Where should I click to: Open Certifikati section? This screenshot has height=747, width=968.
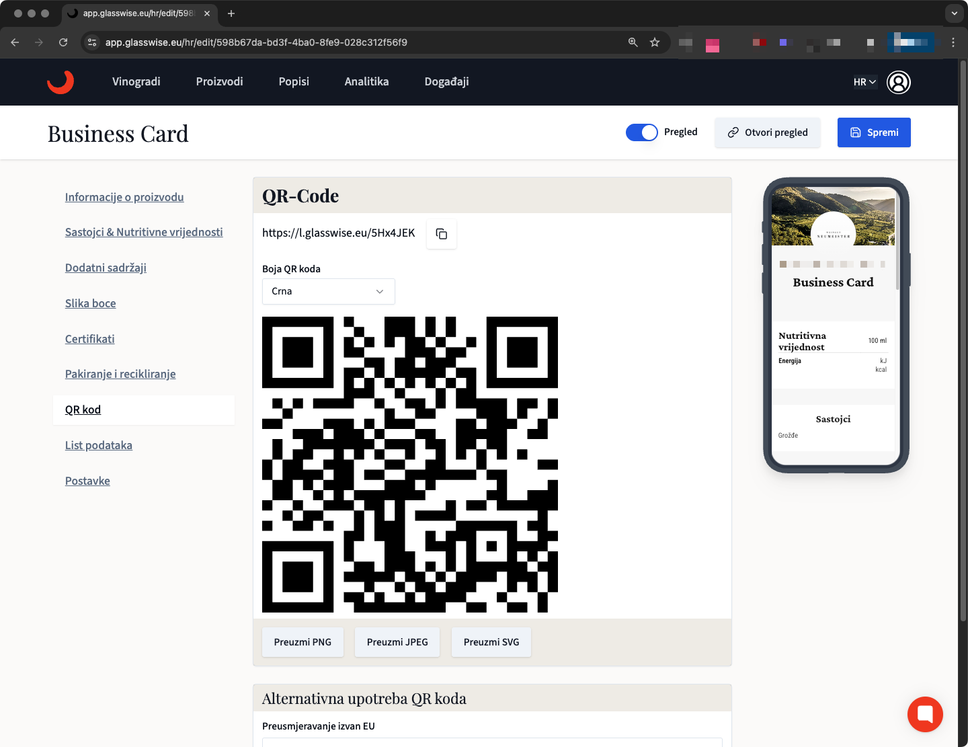coord(90,339)
